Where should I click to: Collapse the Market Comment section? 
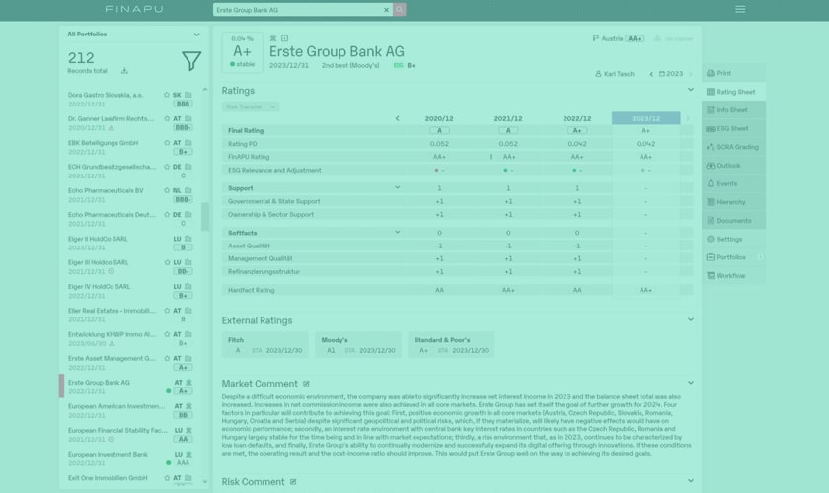(x=691, y=383)
